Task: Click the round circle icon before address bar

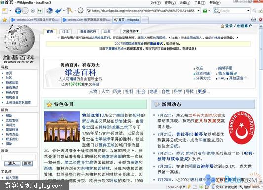Action: coord(81,11)
